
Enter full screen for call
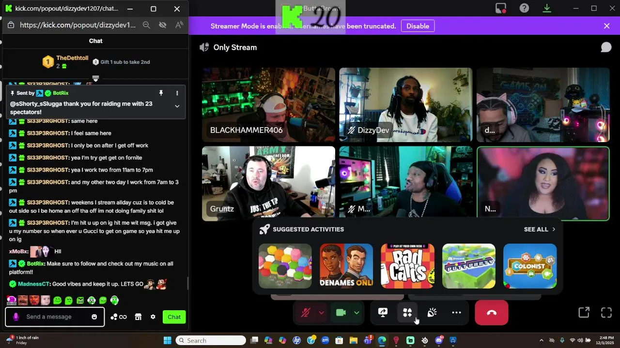point(606,313)
